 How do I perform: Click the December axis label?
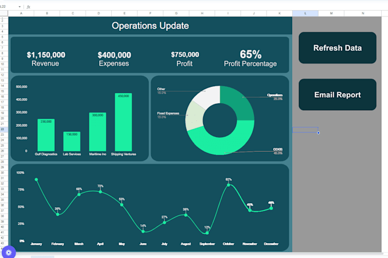(x=271, y=244)
